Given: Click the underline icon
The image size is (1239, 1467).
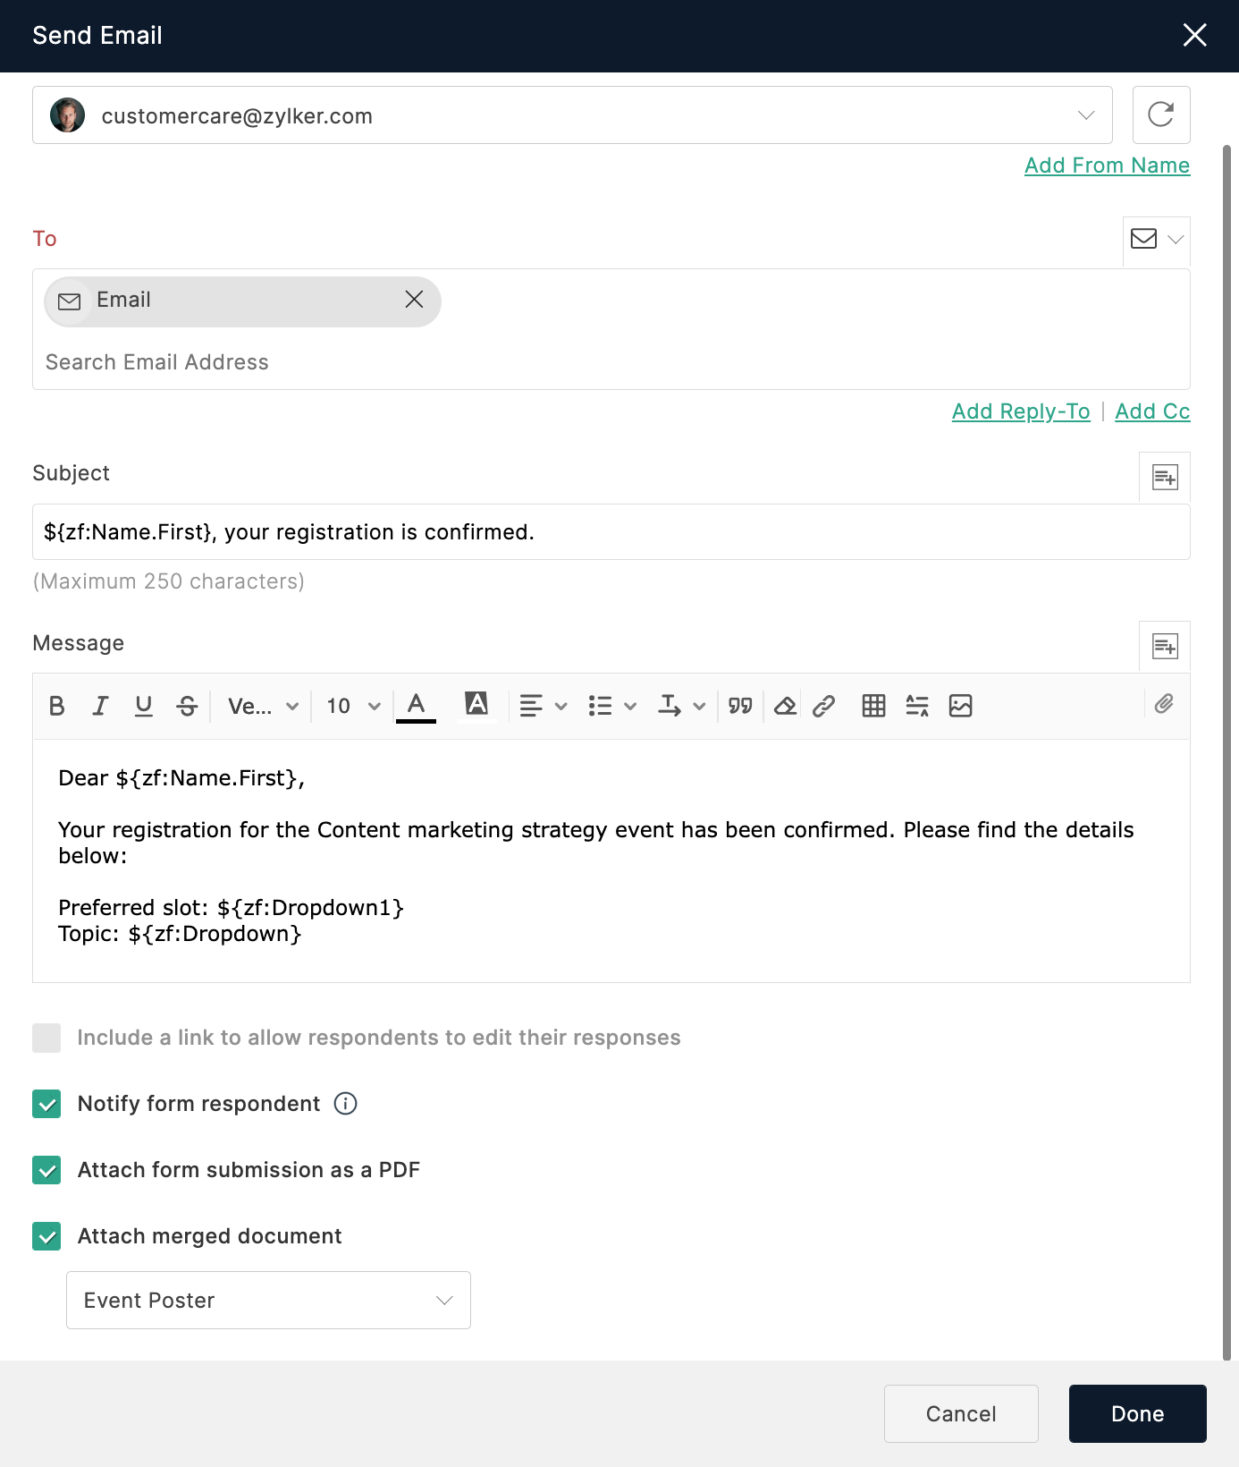Looking at the screenshot, I should (x=143, y=707).
